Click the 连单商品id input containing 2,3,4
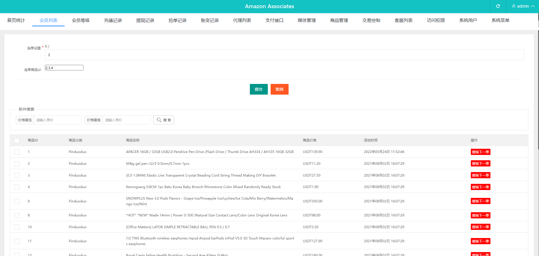 64,68
